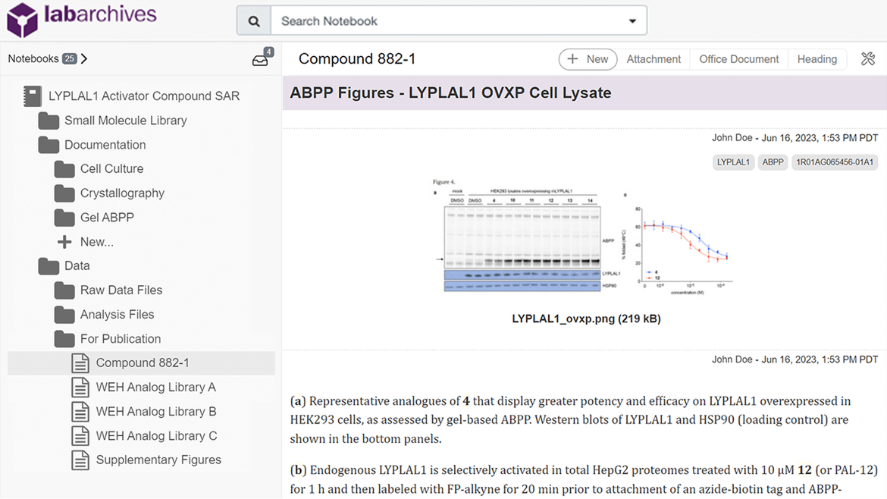
Task: Open the Search Notebook dropdown arrow
Action: coord(632,20)
